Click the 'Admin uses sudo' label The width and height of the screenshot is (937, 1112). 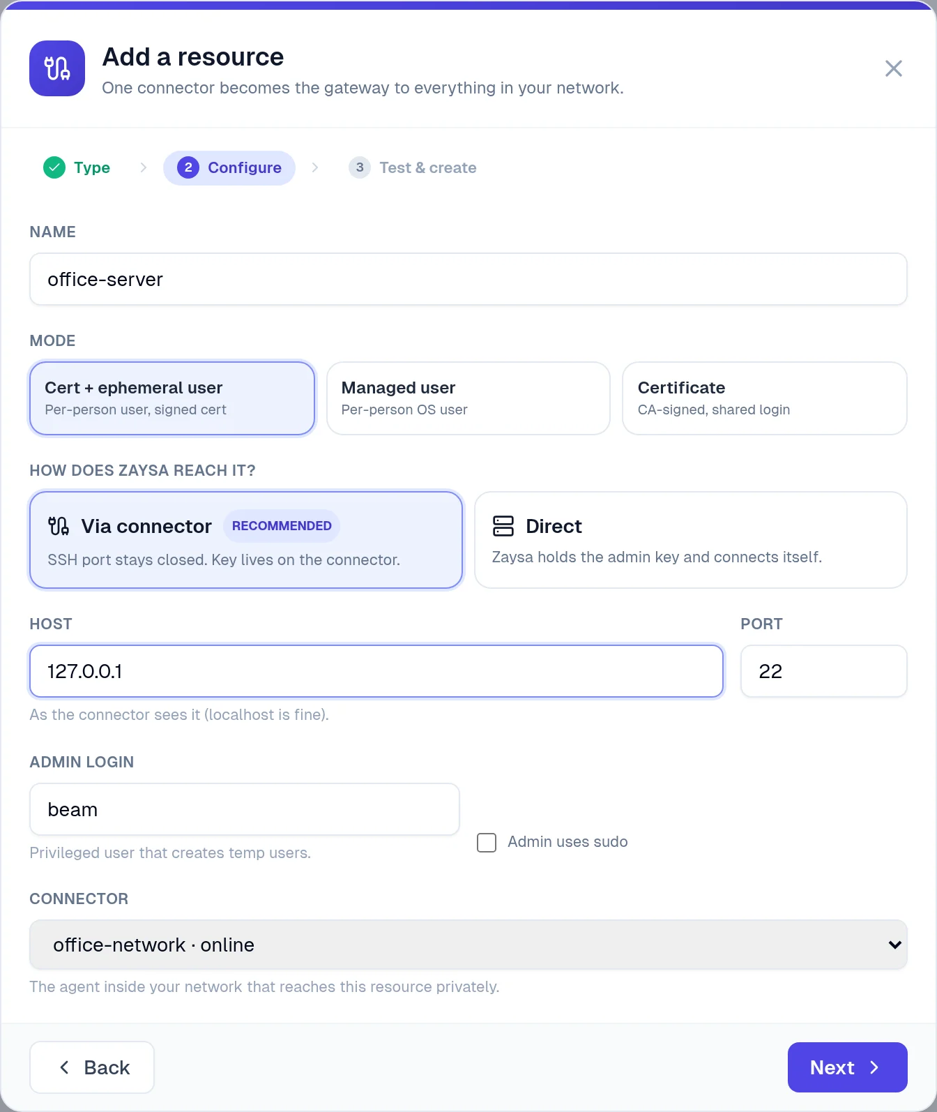pos(567,842)
